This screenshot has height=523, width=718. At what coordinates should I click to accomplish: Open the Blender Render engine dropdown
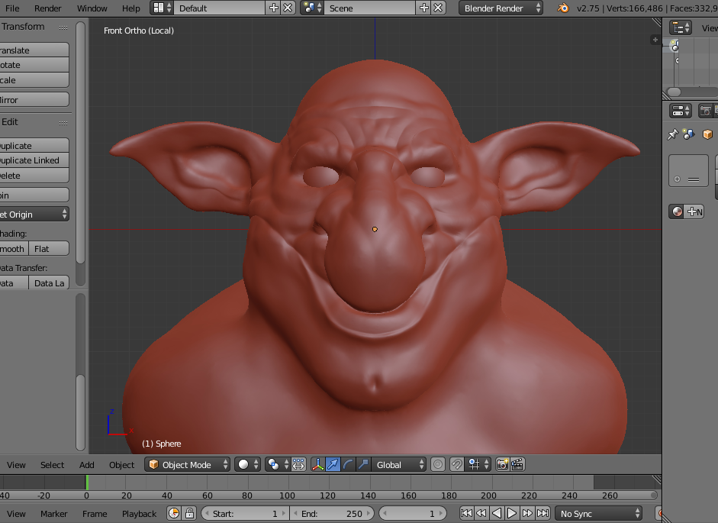point(501,8)
